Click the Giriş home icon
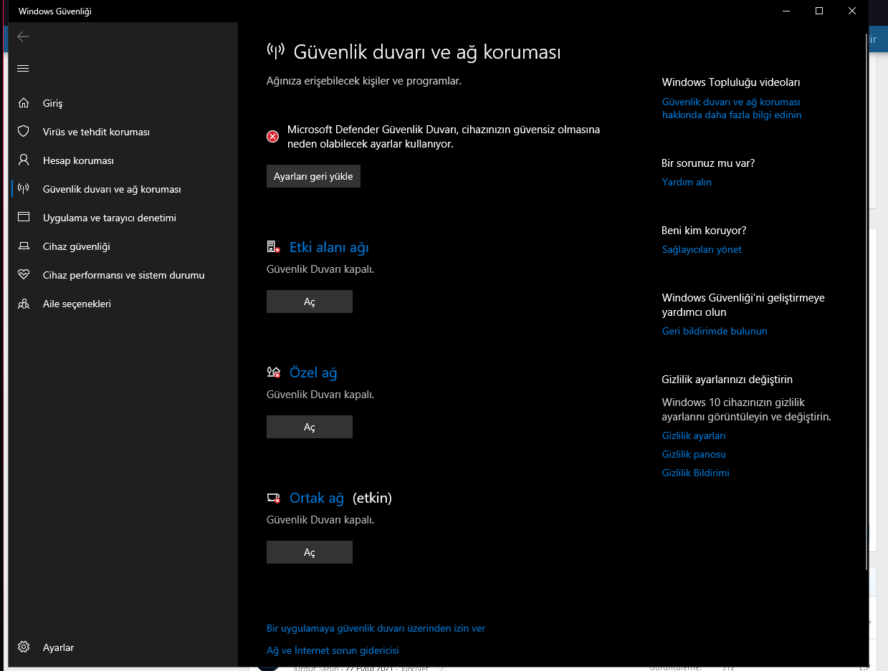888x671 pixels. click(24, 103)
